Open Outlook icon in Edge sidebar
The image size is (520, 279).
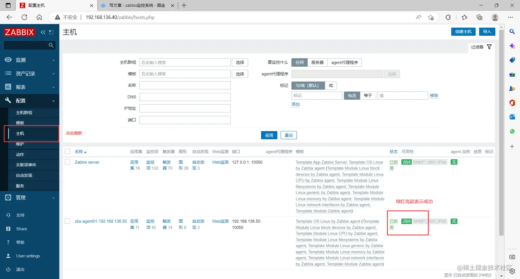tap(512, 117)
